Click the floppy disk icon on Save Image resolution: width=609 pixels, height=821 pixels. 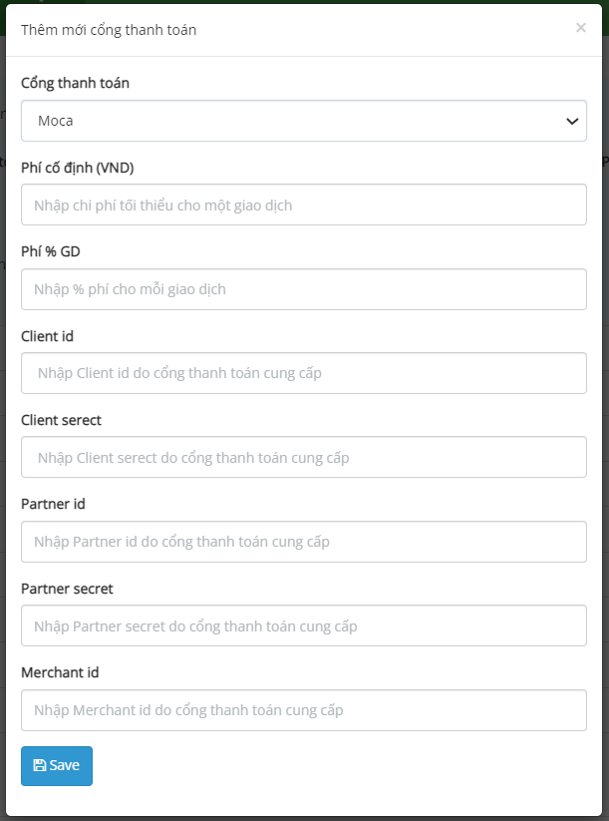[x=39, y=765]
